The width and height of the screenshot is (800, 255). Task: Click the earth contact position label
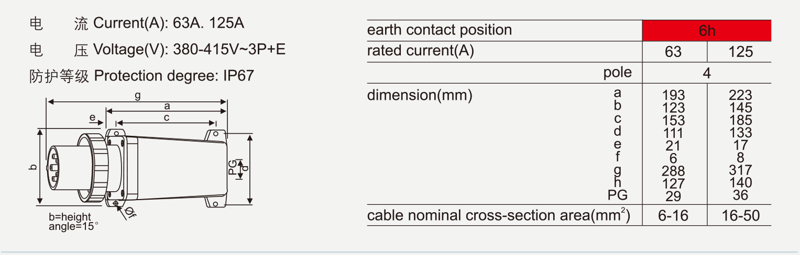[x=440, y=30]
